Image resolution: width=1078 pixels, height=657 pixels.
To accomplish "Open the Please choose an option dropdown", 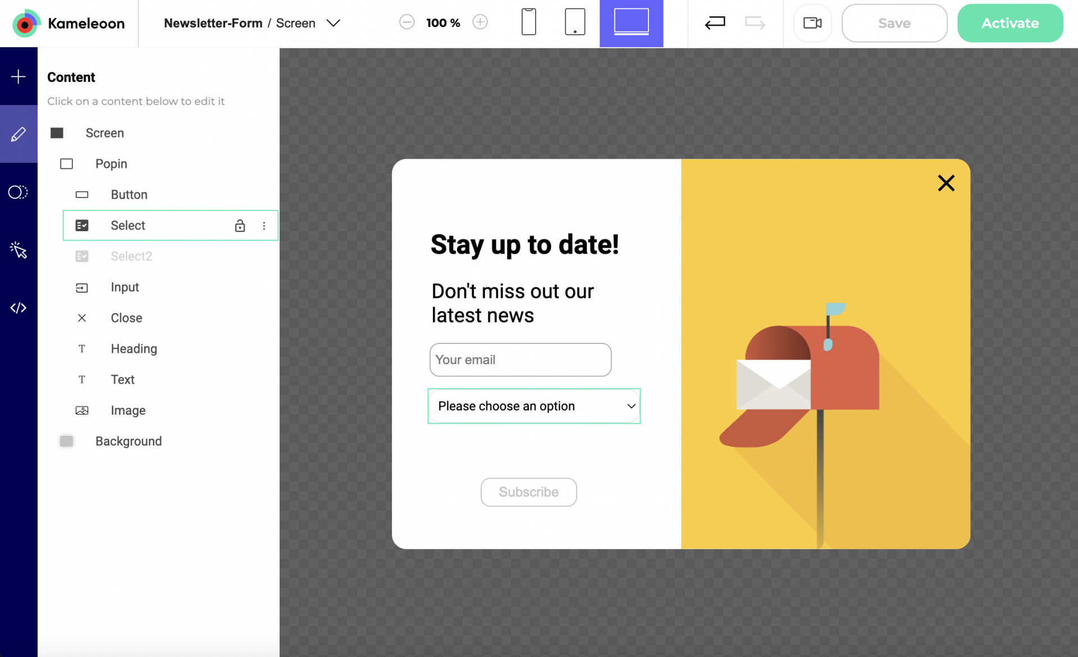I will tap(534, 406).
